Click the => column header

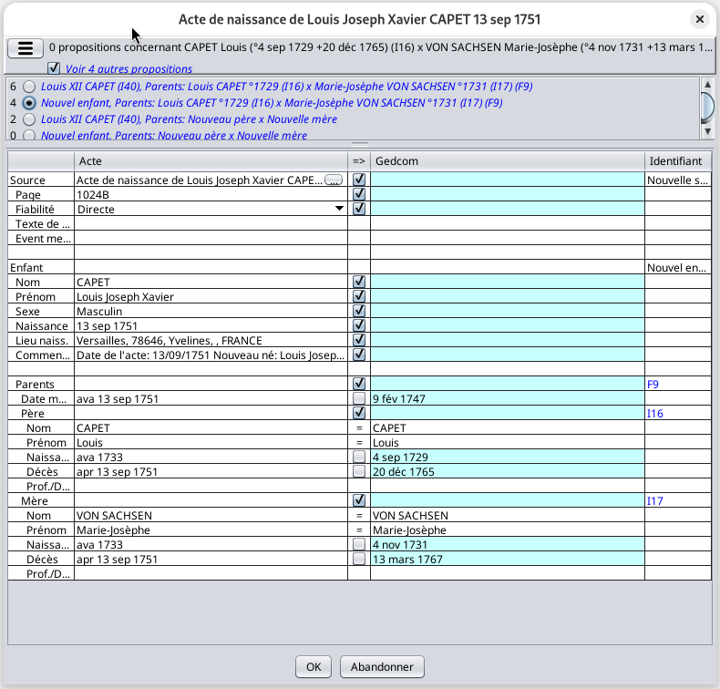pyautogui.click(x=359, y=161)
